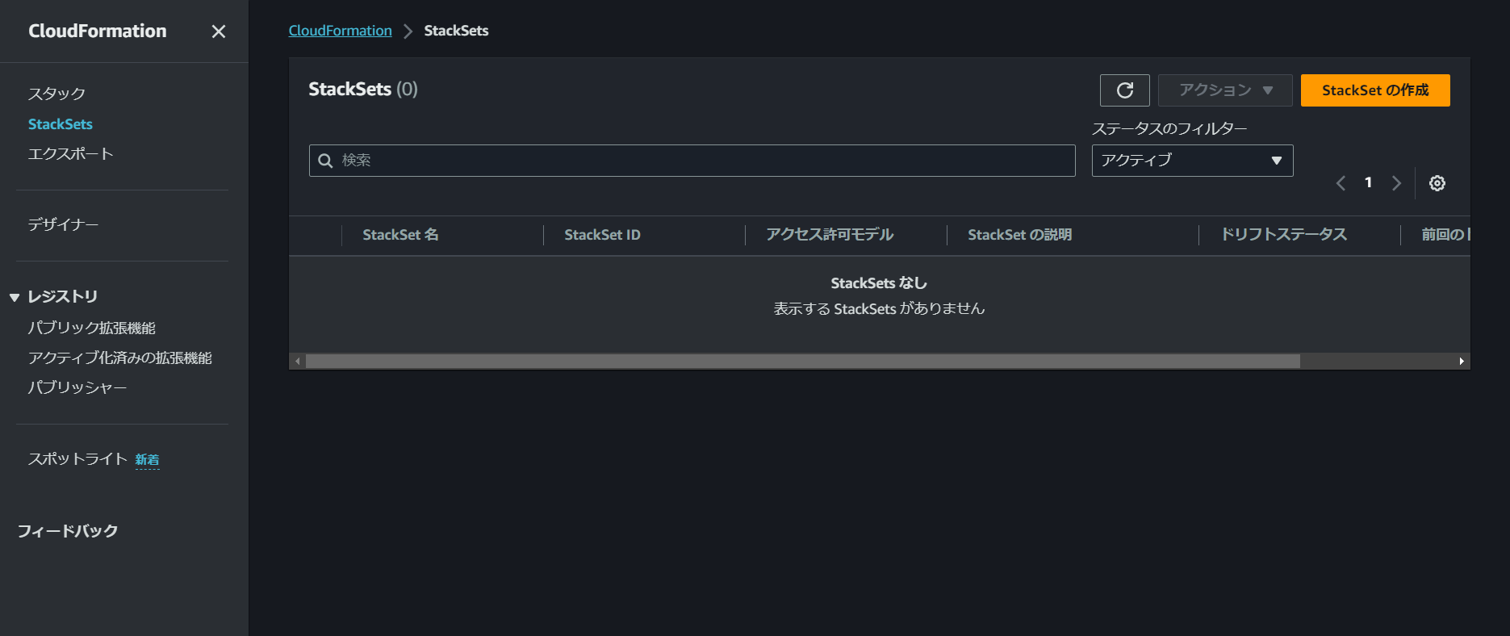The height and width of the screenshot is (636, 1510).
Task: Go to previous page arrow
Action: [1341, 183]
